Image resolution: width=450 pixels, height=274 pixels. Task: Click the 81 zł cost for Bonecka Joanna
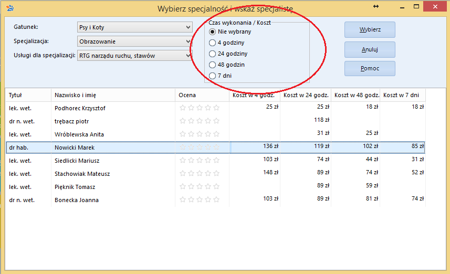372,198
